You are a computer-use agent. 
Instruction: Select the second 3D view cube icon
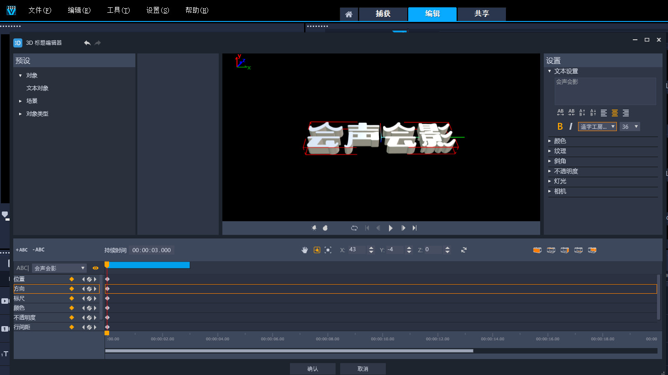click(551, 250)
